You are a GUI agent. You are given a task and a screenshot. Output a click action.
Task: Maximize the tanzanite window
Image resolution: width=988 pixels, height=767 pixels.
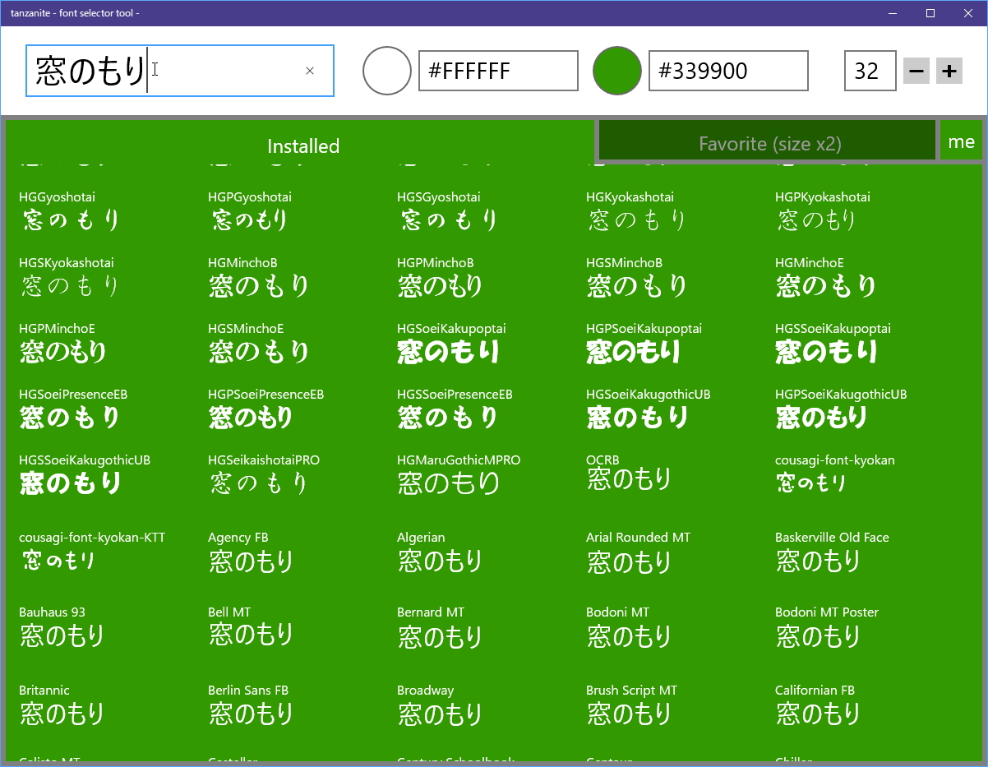(930, 12)
